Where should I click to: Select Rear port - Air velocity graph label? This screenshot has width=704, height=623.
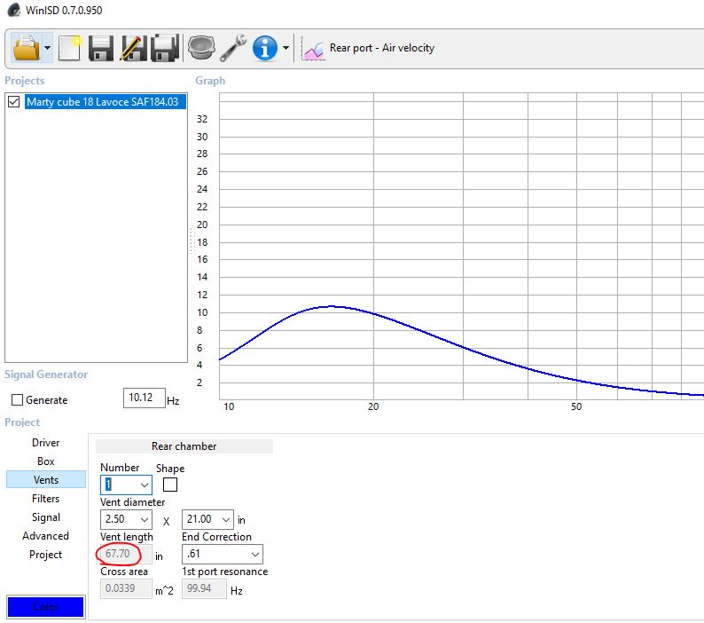(x=382, y=48)
